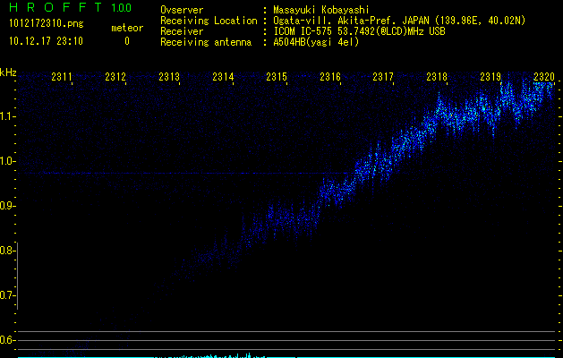Click the 'meteor' label
This screenshot has width=563, height=358.
tap(127, 28)
